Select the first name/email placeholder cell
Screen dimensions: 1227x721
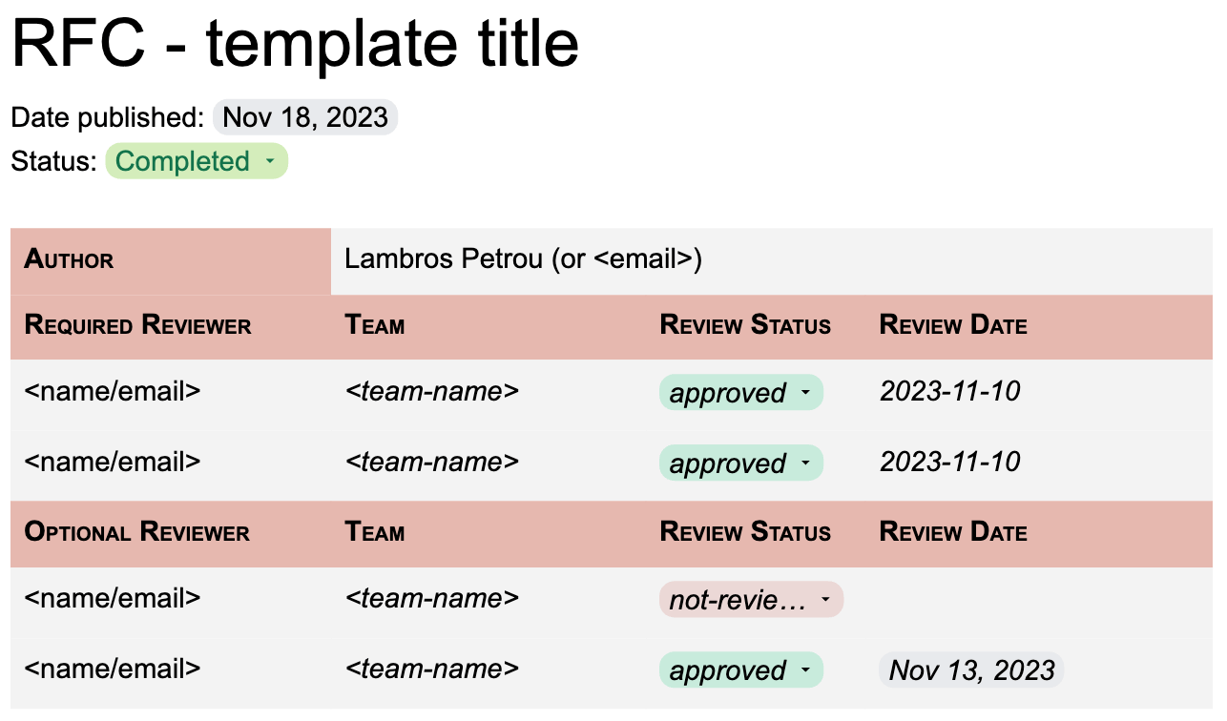(x=111, y=391)
